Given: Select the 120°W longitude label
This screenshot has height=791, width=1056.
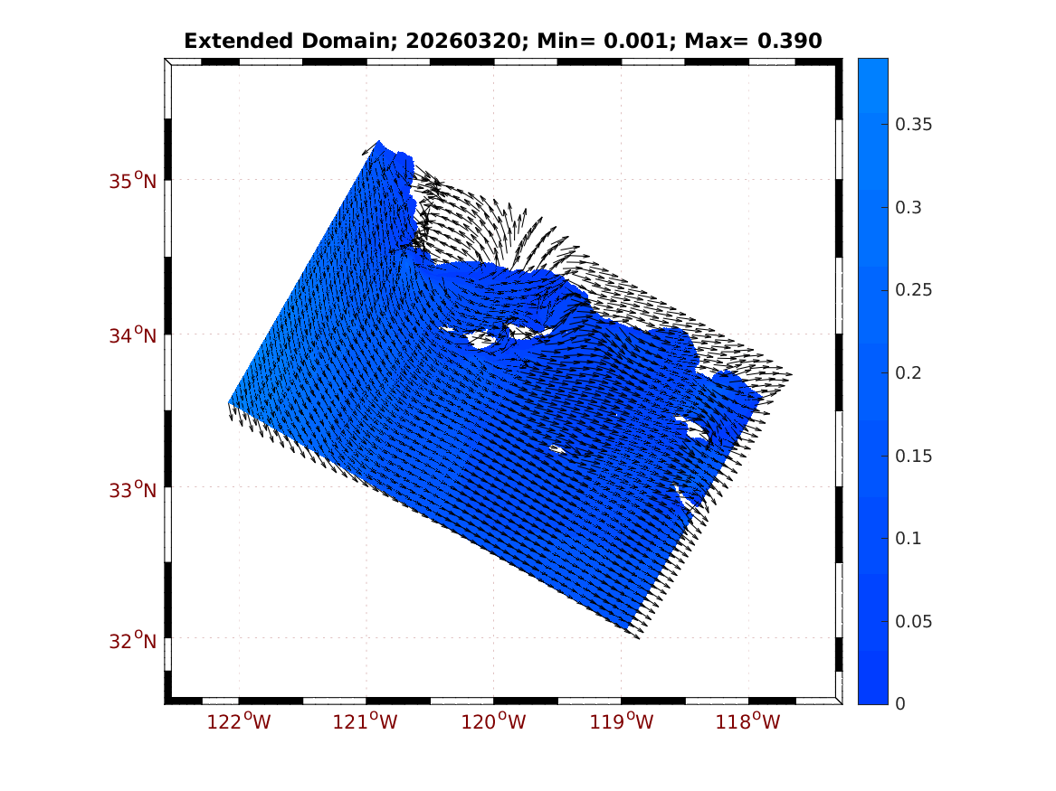Looking at the screenshot, I should 494,721.
